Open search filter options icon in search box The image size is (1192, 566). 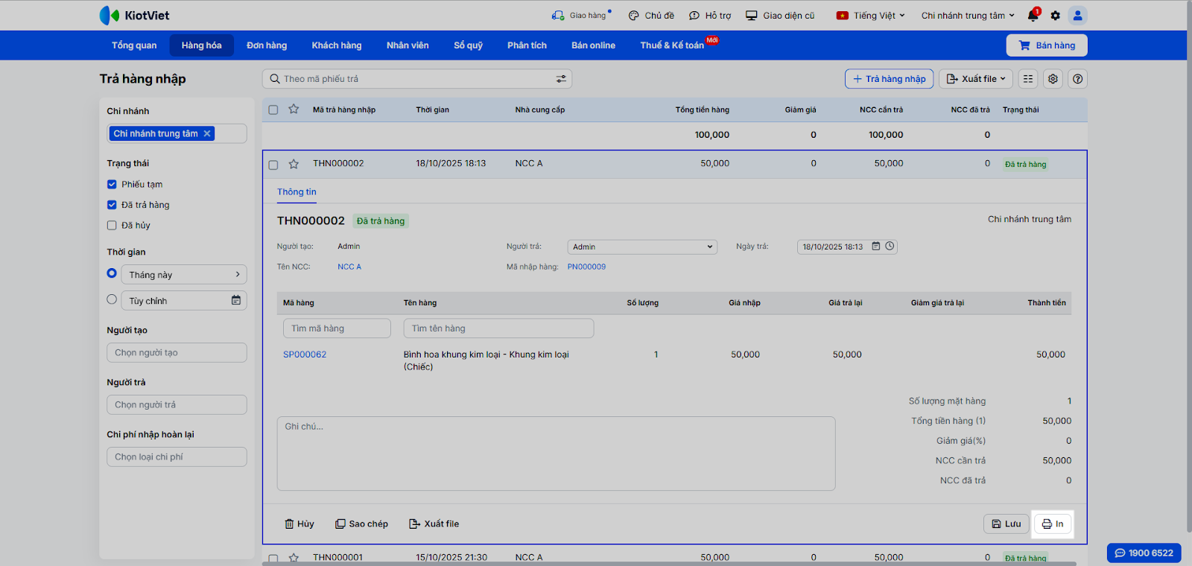(561, 79)
